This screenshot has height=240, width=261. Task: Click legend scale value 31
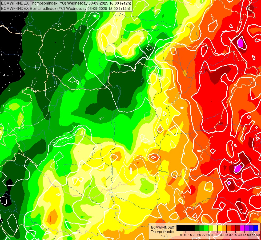coord(217,235)
